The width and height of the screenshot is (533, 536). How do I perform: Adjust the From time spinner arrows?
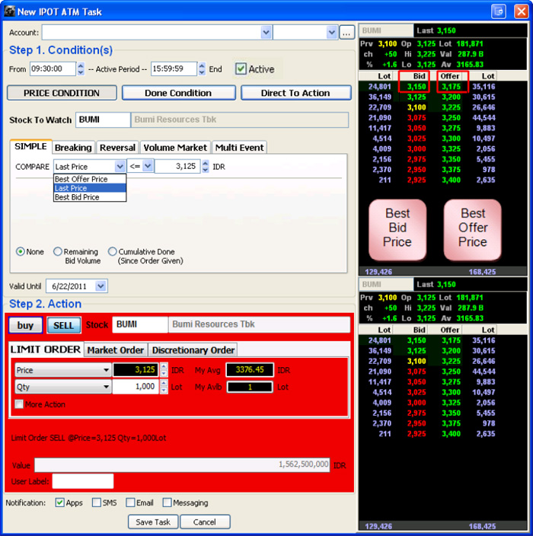click(81, 69)
